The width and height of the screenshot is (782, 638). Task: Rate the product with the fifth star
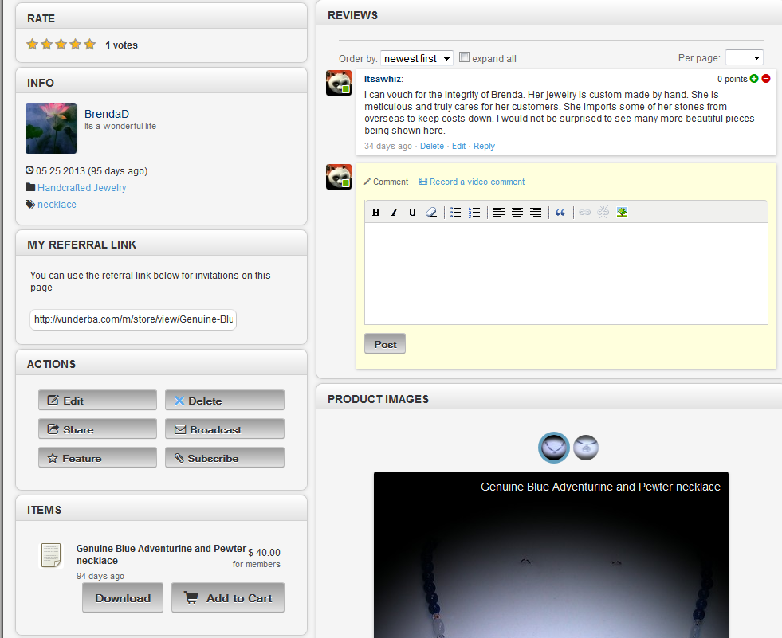pos(90,45)
